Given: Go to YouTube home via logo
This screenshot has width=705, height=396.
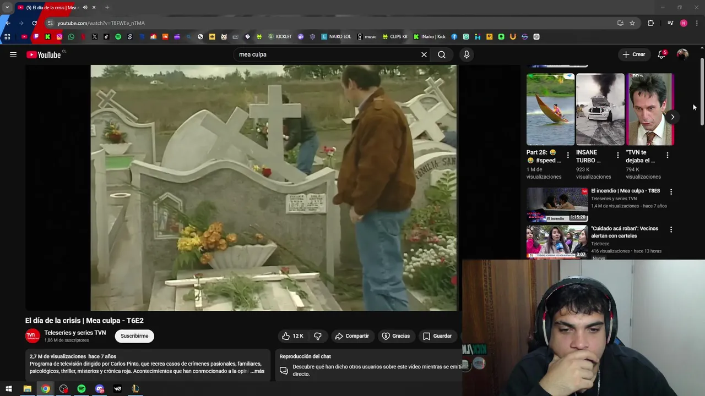Looking at the screenshot, I should pos(44,54).
